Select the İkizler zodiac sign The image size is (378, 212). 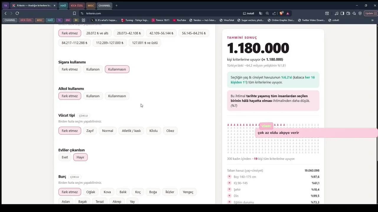point(170,192)
